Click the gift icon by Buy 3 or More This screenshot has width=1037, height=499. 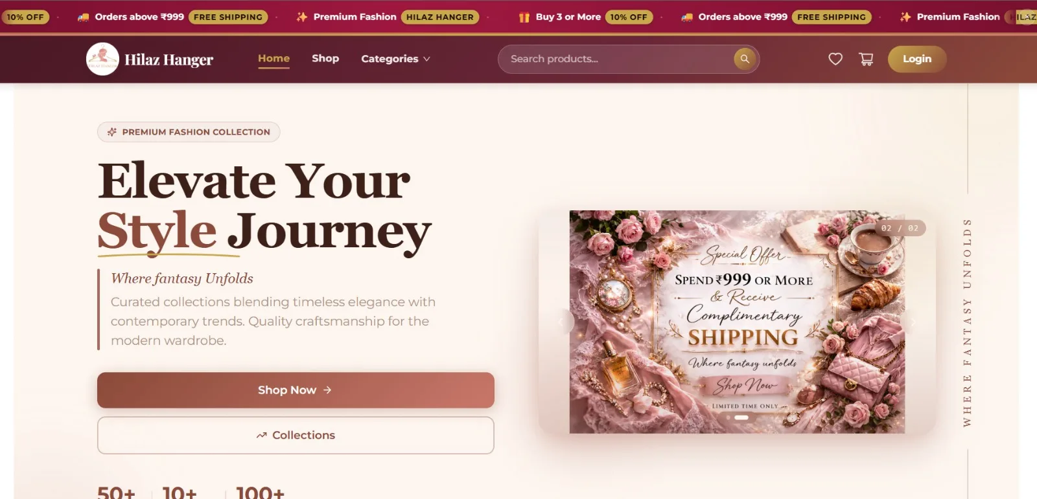pos(524,17)
